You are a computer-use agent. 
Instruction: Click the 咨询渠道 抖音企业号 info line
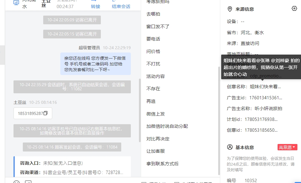[72, 172]
